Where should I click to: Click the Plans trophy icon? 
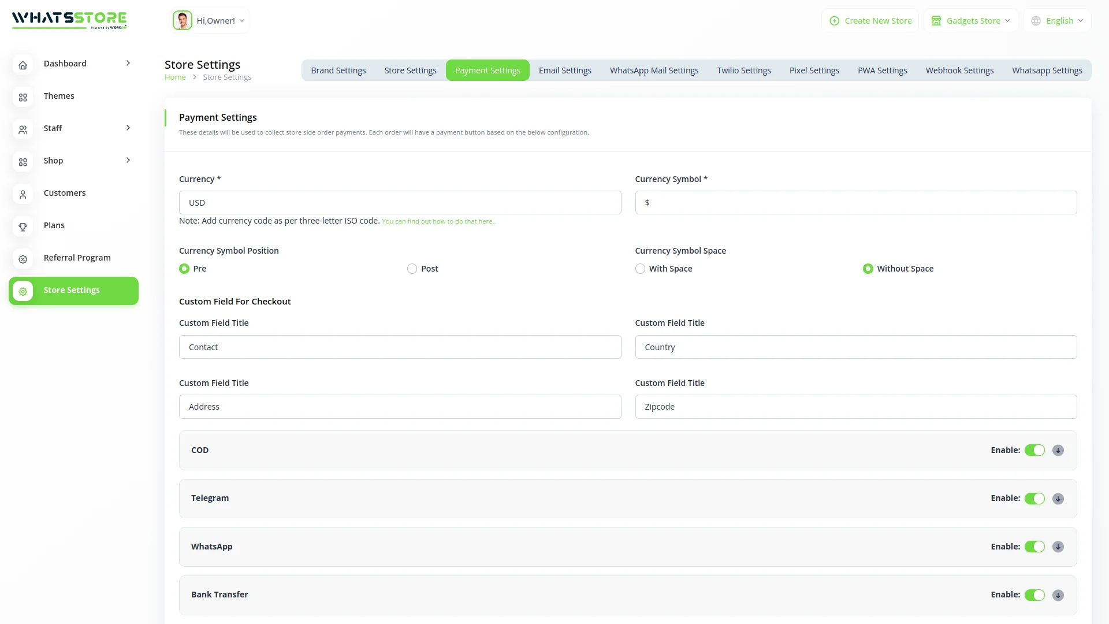[23, 226]
